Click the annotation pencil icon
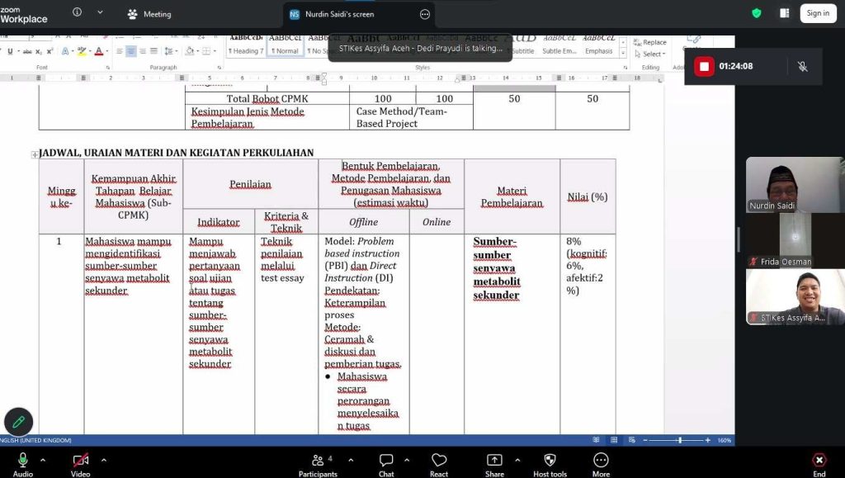This screenshot has width=845, height=478. [18, 421]
